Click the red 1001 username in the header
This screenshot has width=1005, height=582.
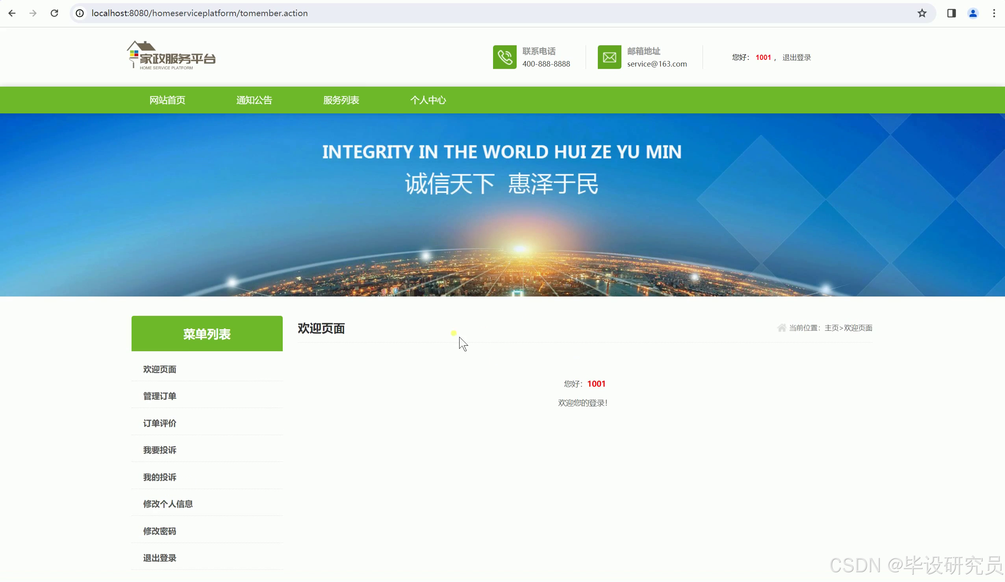[763, 57]
